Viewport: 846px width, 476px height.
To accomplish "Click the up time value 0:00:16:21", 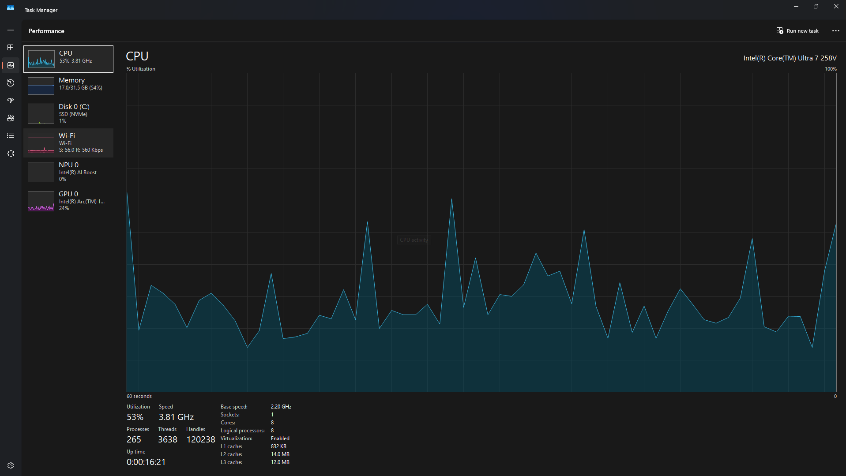I will click(x=146, y=462).
